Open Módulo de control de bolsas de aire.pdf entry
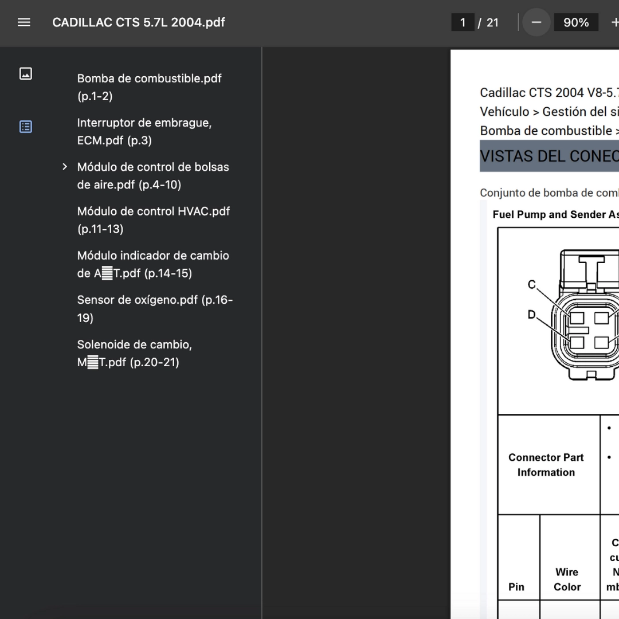The image size is (619, 619). pos(153,176)
